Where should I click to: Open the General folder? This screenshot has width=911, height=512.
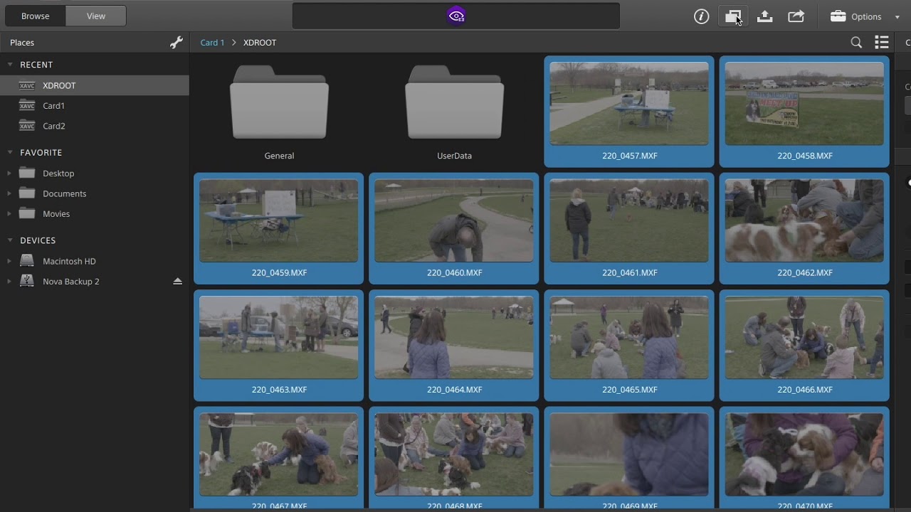coord(279,102)
